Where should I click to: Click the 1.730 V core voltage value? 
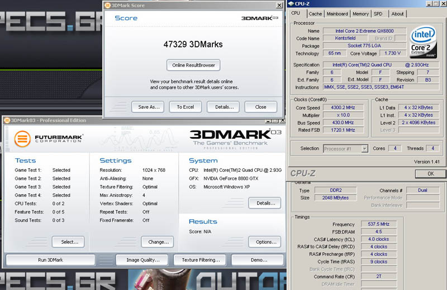393,53
